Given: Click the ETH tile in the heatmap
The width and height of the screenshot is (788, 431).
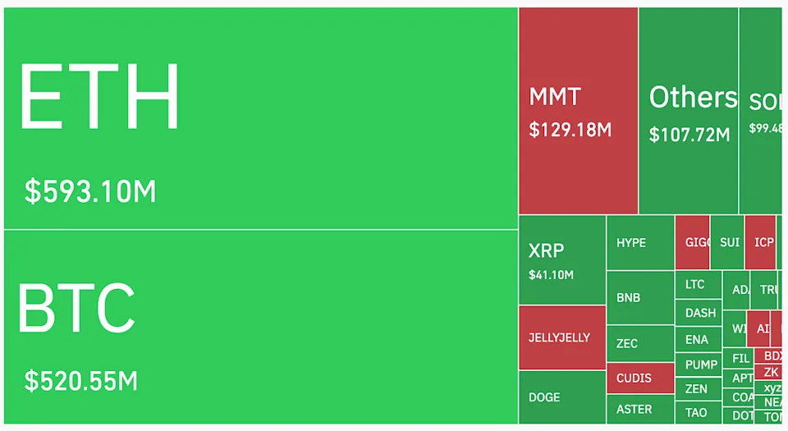Looking at the screenshot, I should tap(261, 119).
